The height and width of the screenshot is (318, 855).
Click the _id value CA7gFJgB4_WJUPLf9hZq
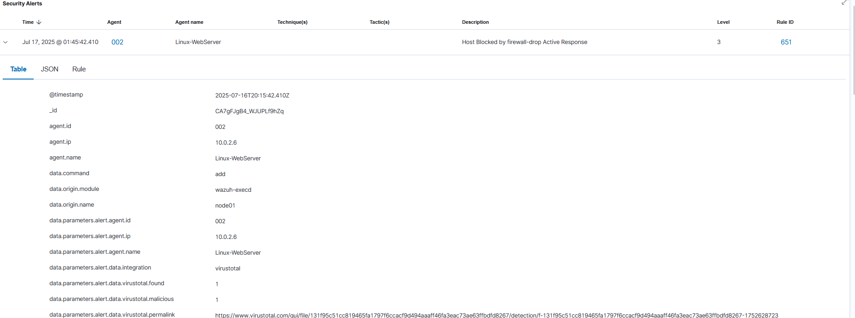pos(249,111)
